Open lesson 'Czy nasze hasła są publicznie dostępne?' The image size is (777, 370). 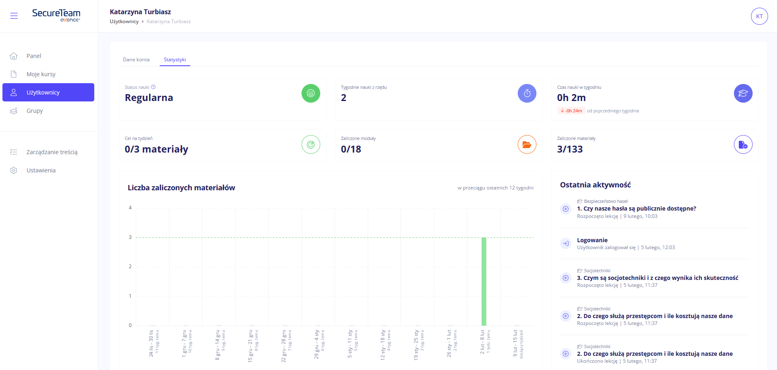point(636,209)
